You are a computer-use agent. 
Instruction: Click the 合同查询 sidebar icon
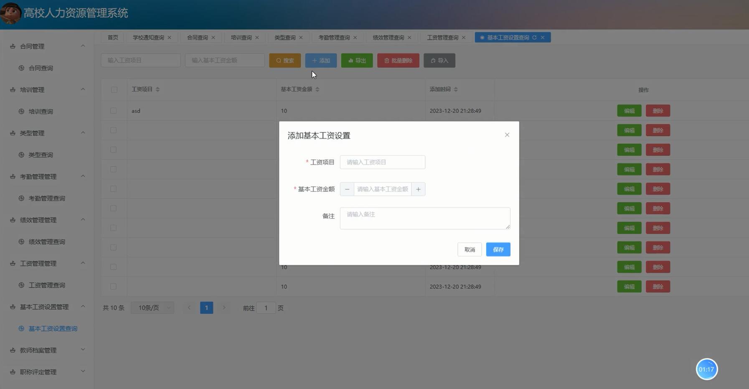tap(20, 68)
